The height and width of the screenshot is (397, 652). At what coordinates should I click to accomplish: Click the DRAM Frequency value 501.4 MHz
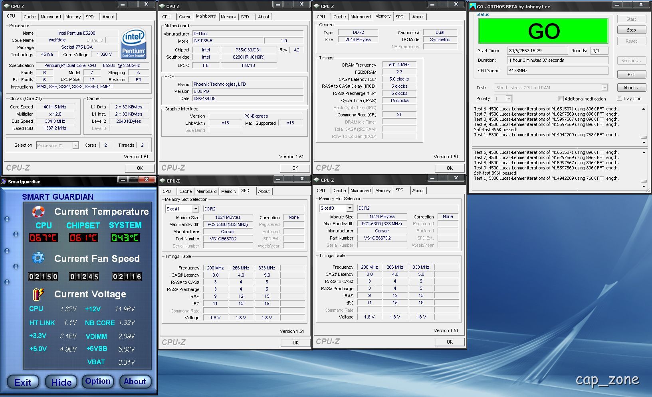(x=399, y=65)
